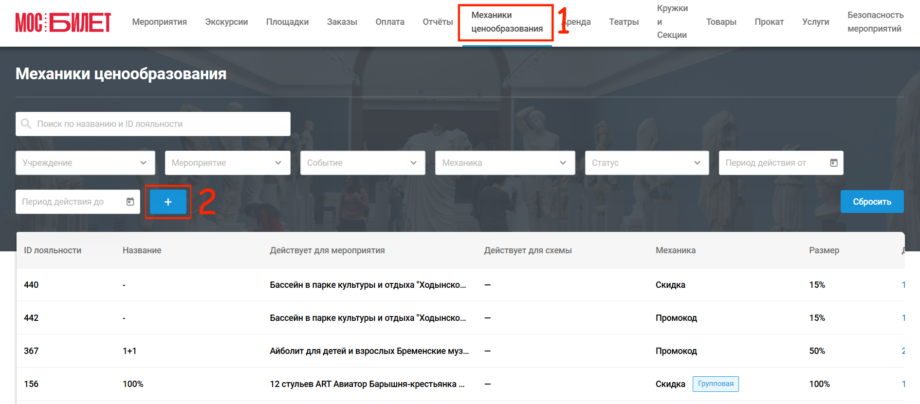Expand the Учреждение dropdown
920x404 pixels.
coord(85,163)
